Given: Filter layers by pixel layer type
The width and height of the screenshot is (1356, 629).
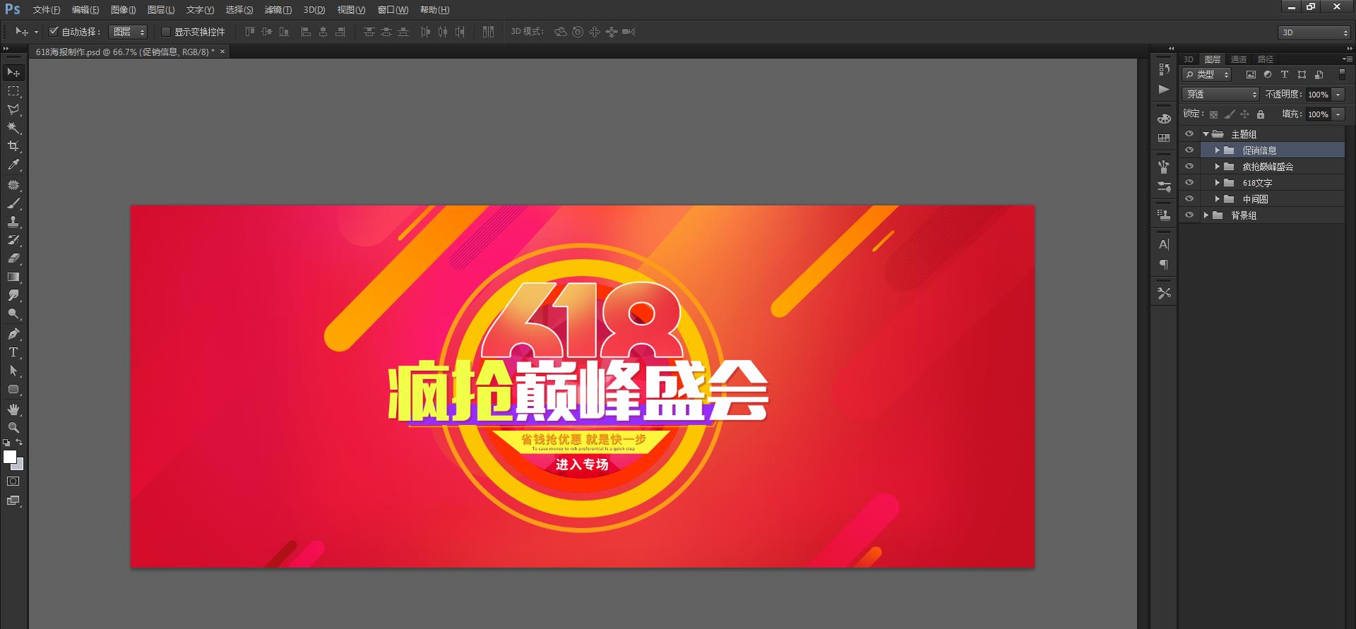Looking at the screenshot, I should click(x=1251, y=74).
